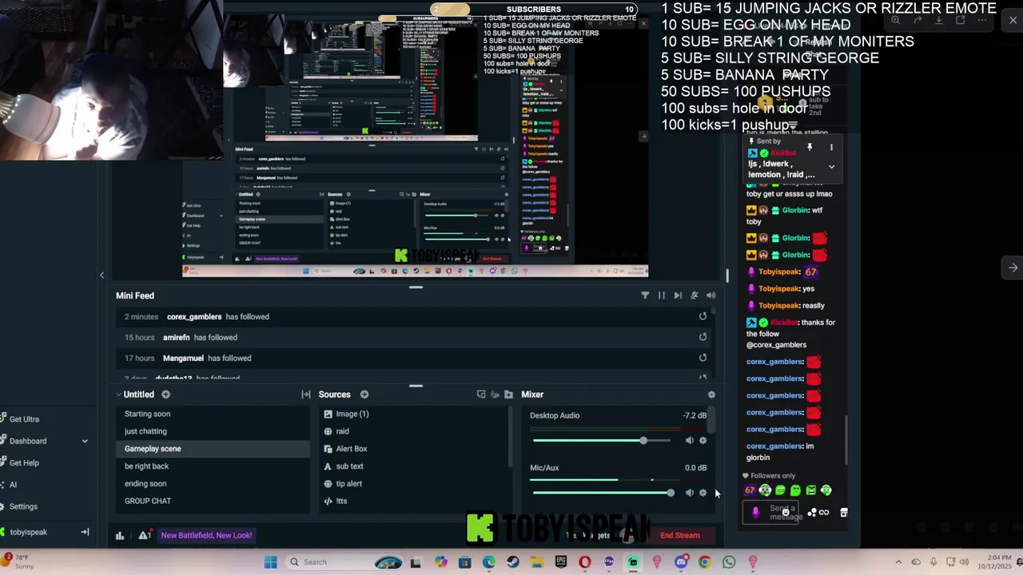Screen dimensions: 1023x575
Task: Replay amirefn follow alert
Action: point(703,338)
